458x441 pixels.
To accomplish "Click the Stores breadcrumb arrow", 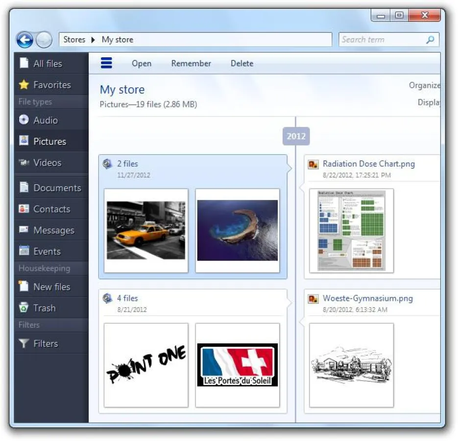I will coord(93,40).
